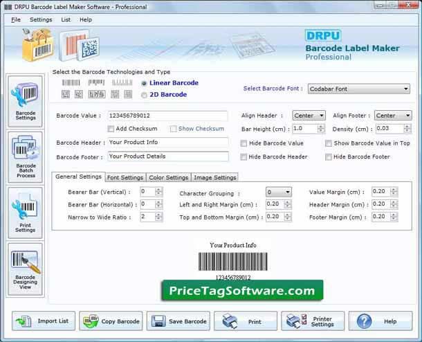Open the File menu
The width and height of the screenshot is (422, 342).
tap(16, 19)
